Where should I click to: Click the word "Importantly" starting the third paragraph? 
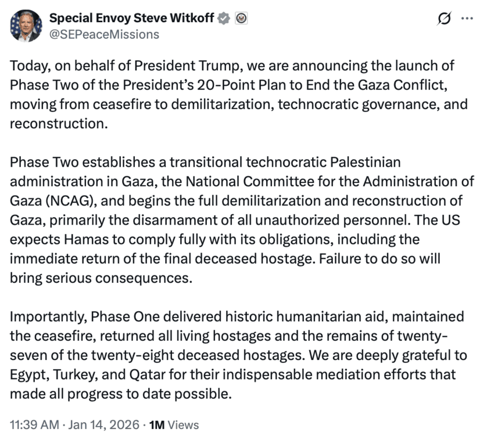pos(45,317)
